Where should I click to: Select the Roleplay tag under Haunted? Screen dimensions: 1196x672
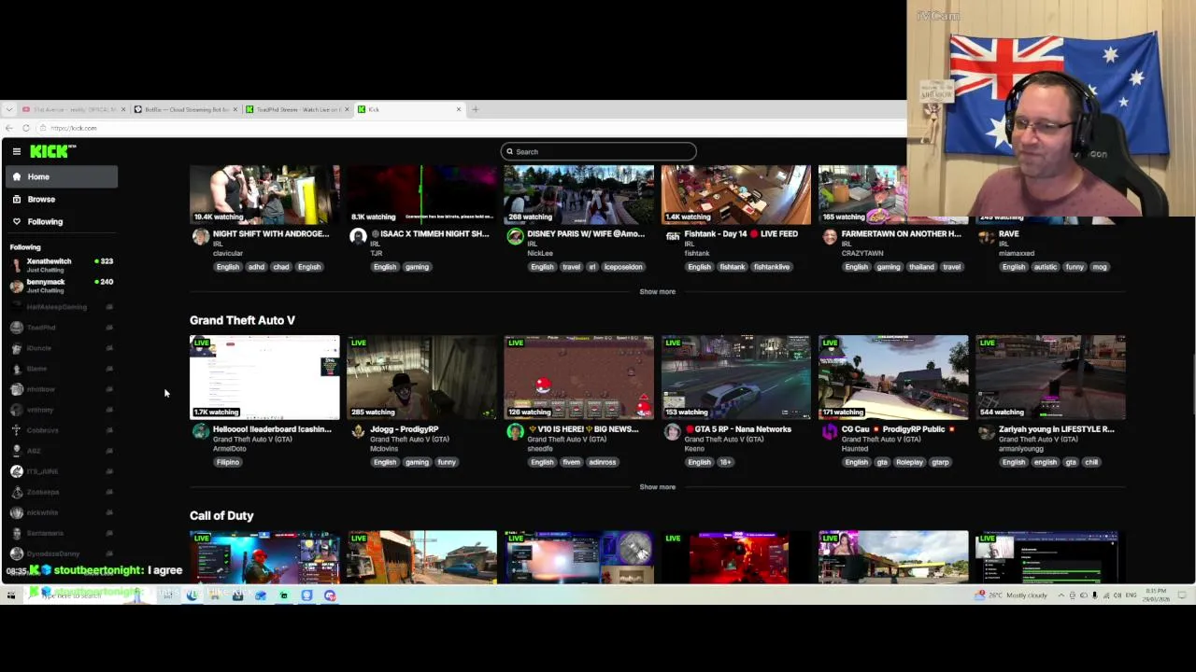tap(909, 462)
